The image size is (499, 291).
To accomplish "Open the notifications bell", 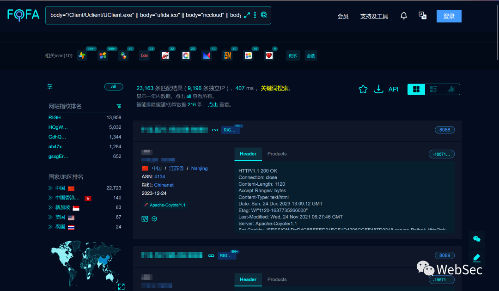I will click(x=403, y=16).
